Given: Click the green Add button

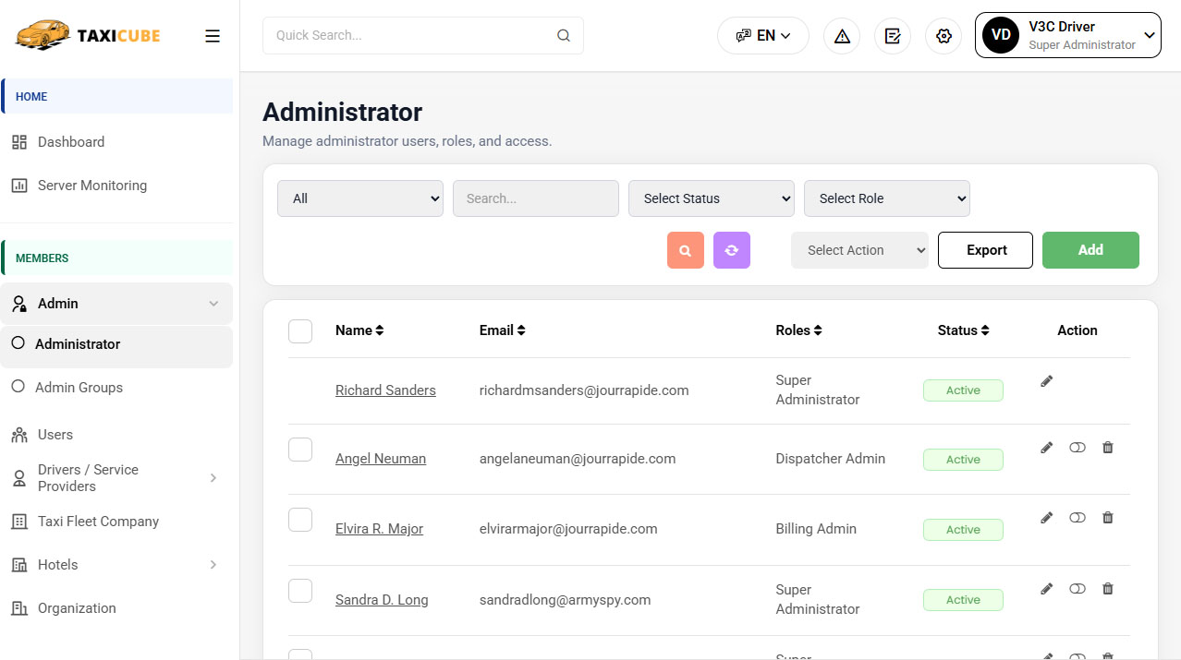Looking at the screenshot, I should 1090,250.
